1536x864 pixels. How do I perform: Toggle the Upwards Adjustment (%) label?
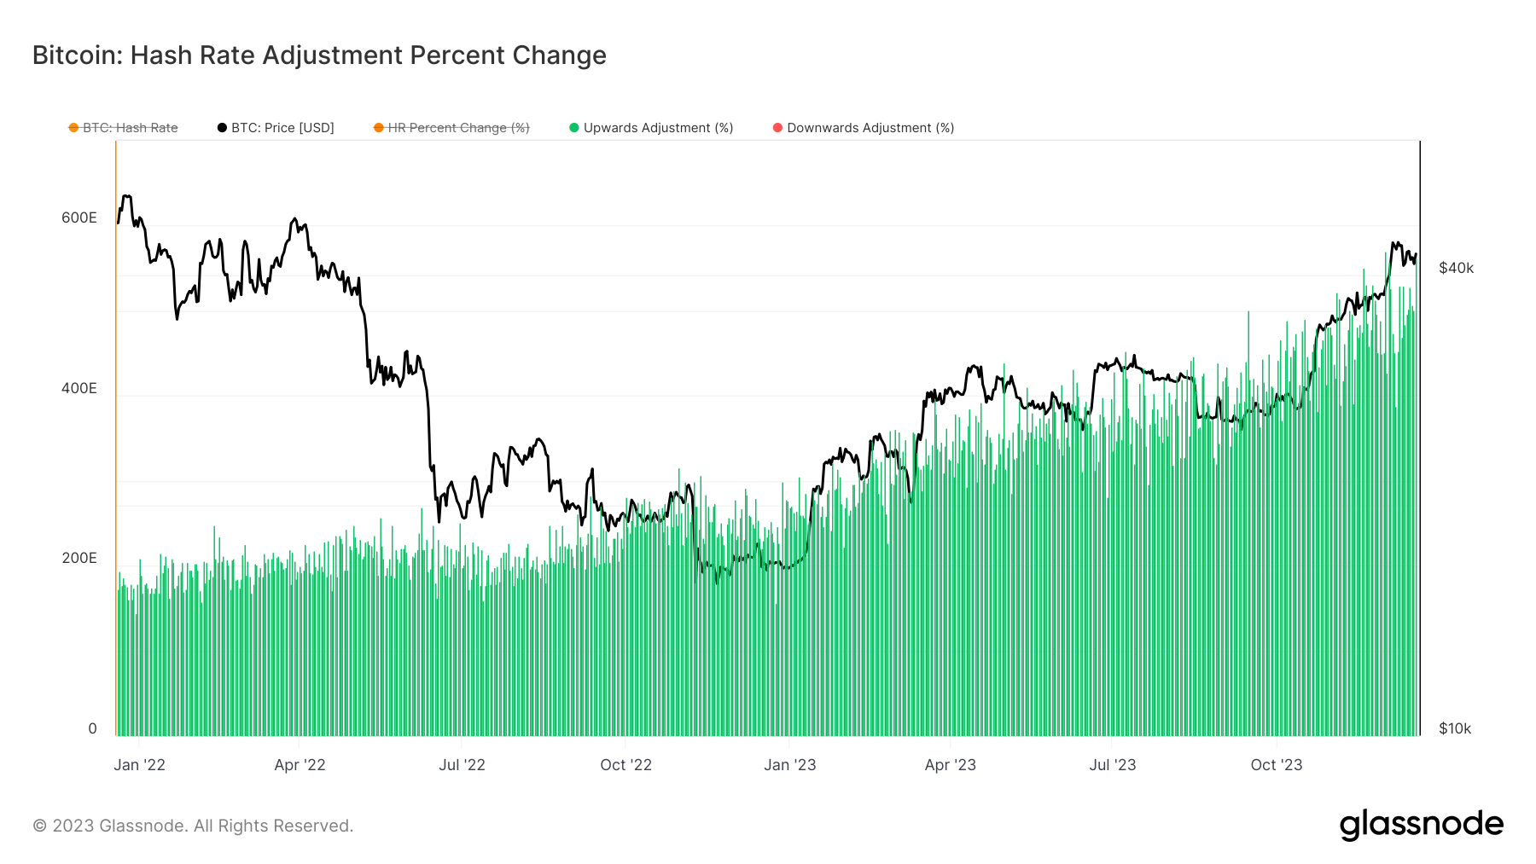(x=658, y=128)
